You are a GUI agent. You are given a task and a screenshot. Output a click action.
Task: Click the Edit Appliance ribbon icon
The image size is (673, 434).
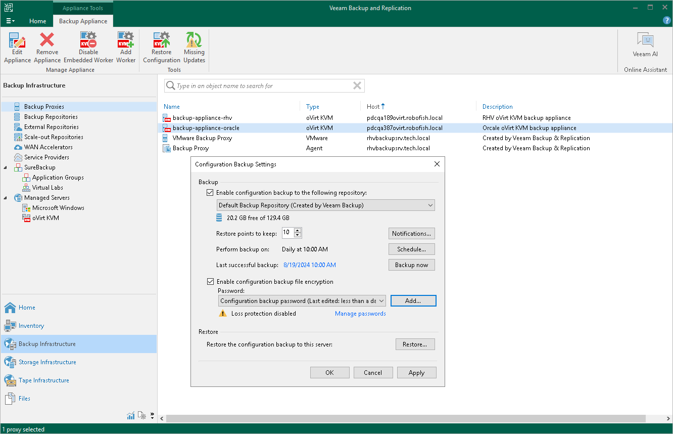(x=17, y=48)
